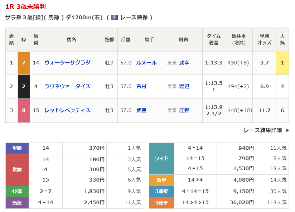Screen dimensions: 295x212
Task: Click the orange frame 7 swatch
Action: click(24, 63)
